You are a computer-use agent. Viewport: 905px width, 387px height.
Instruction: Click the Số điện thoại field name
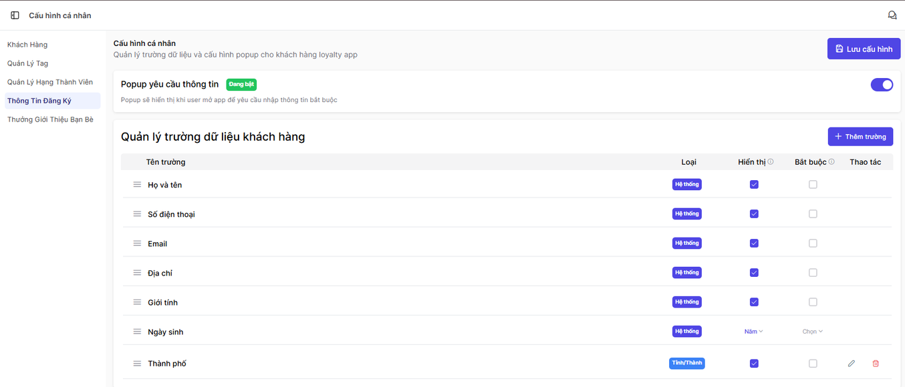click(171, 214)
